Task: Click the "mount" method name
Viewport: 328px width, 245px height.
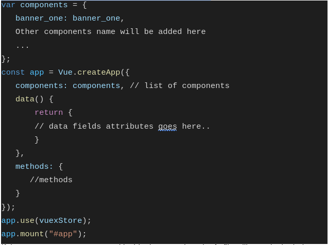Action: 32,234
